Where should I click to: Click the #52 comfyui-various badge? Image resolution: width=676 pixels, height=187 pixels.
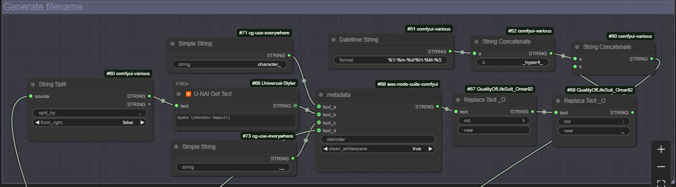tap(530, 31)
